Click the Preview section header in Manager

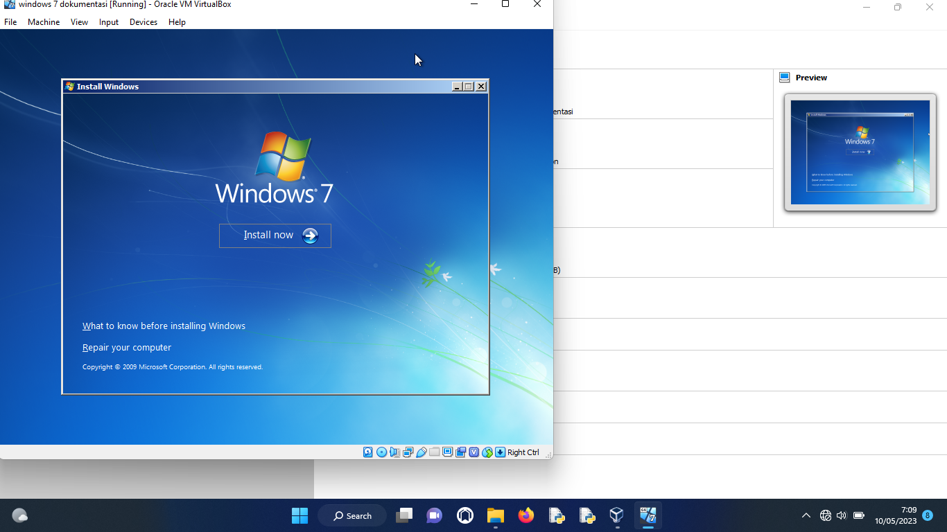coord(811,78)
